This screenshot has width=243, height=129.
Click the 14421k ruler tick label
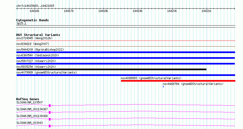point(206,11)
